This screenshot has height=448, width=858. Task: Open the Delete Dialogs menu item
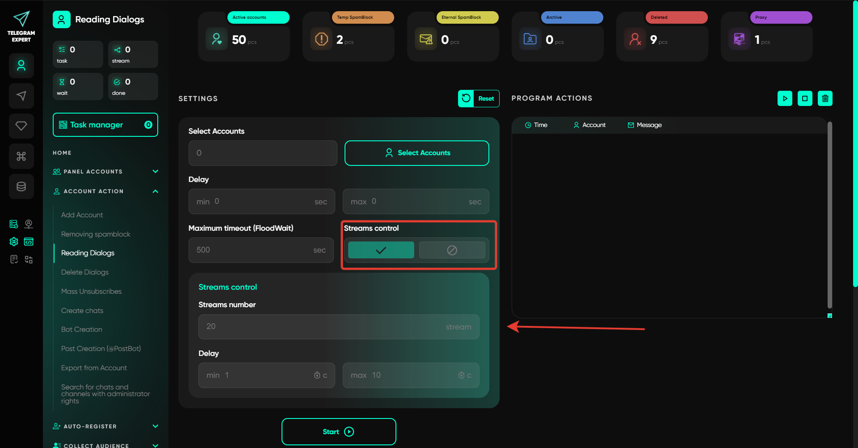[85, 272]
